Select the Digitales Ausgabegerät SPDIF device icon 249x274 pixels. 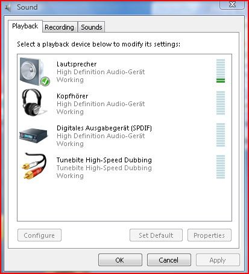(x=34, y=135)
